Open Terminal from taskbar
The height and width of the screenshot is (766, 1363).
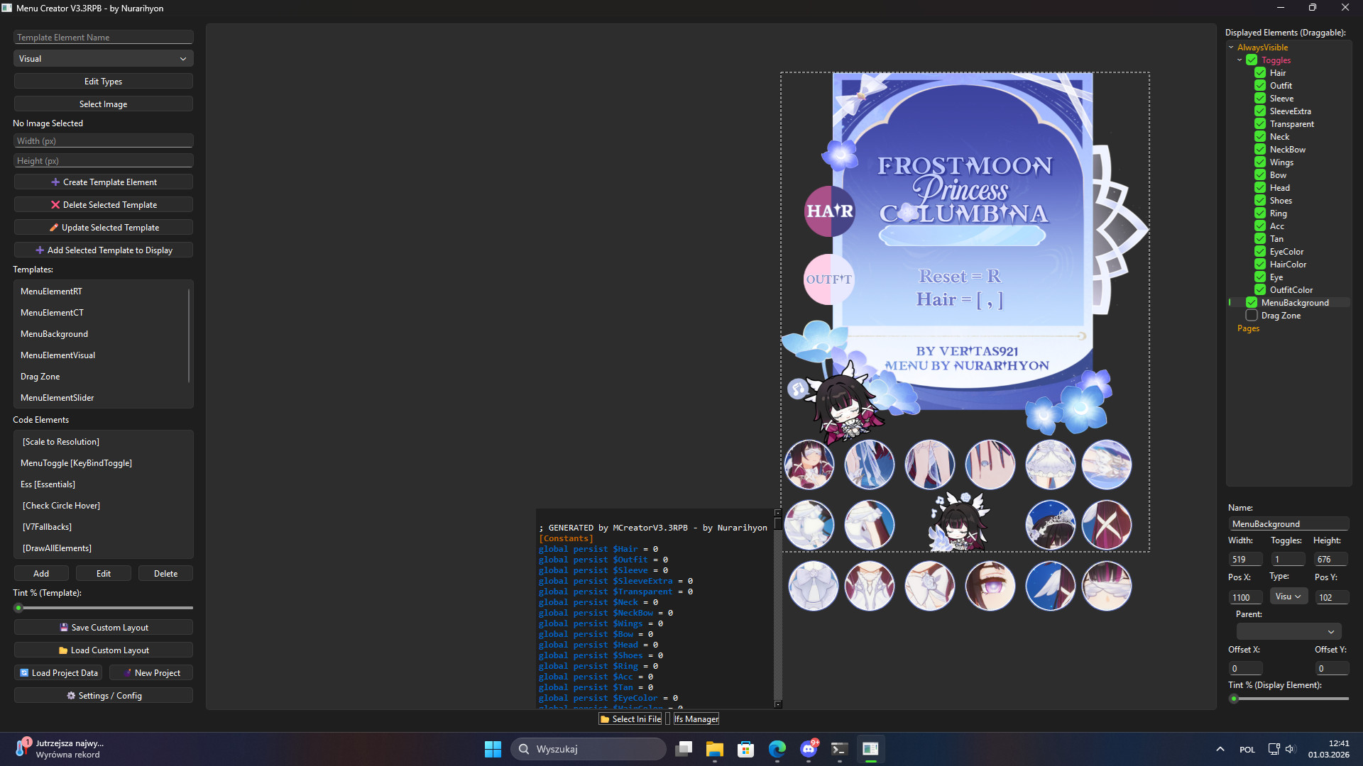coord(839,749)
